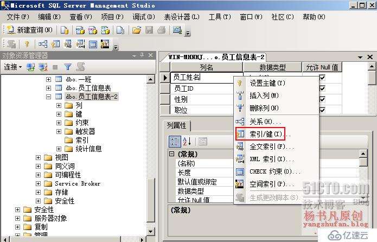Toggle Allow Null checkbox for 员工ID row
Viewport: 377px width, 242px height.
[x=322, y=88]
